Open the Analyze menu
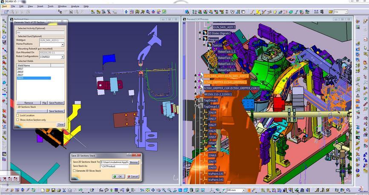The height and width of the screenshot is (195, 369). click(x=75, y=6)
